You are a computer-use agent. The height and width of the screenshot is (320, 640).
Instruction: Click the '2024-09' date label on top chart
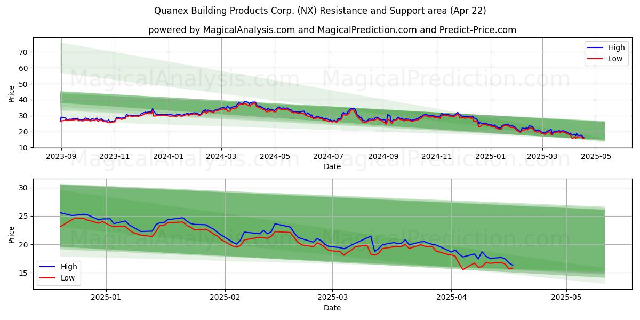point(382,157)
